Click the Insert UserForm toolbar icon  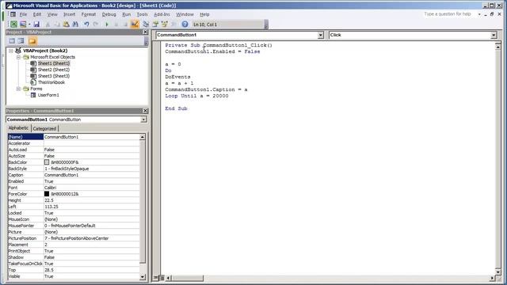(23, 25)
